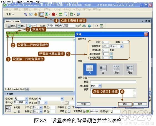Click the 标题 text field in 辅助功能
Screen dimensions: 156x126
[x=113, y=82]
